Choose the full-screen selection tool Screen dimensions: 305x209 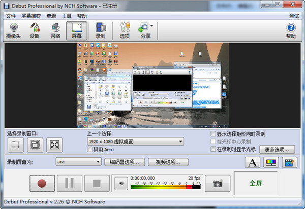[54, 145]
